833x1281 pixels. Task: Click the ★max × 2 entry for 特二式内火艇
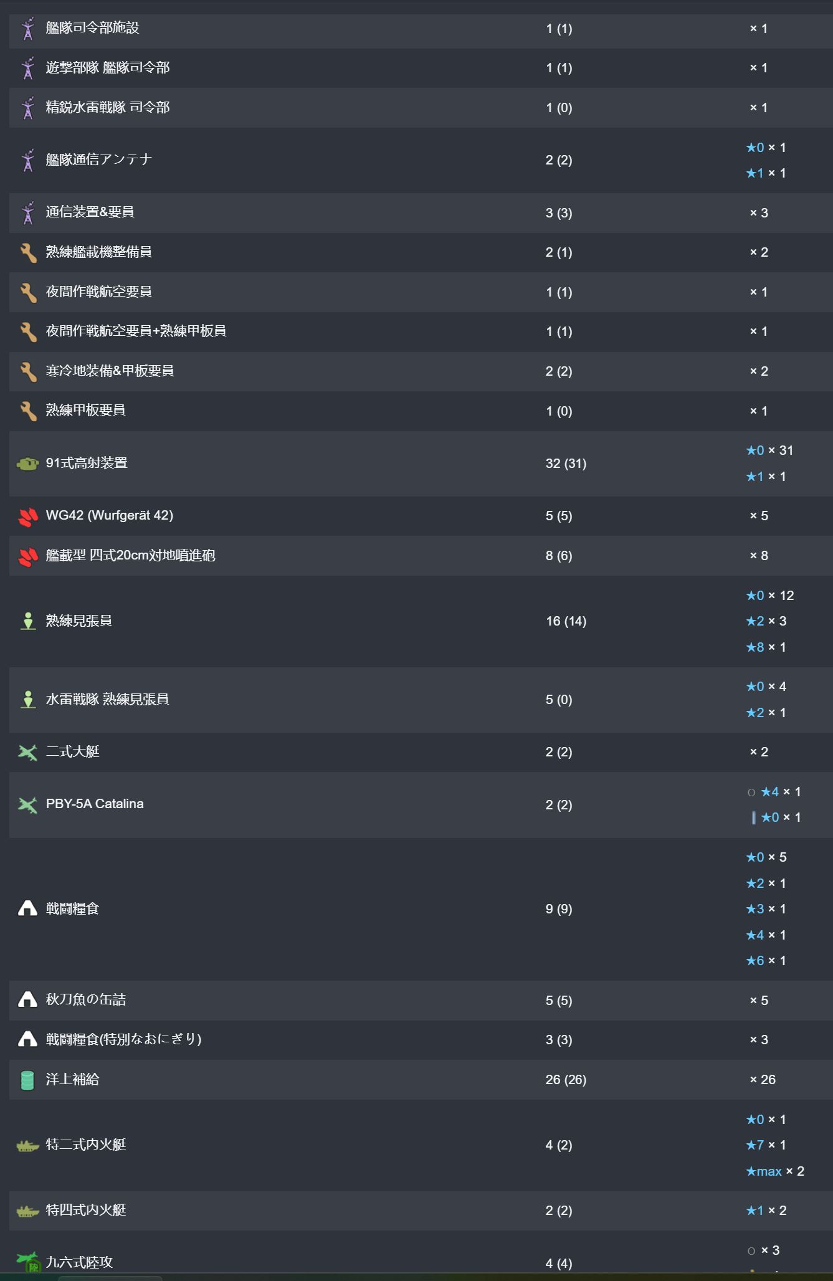(774, 1171)
